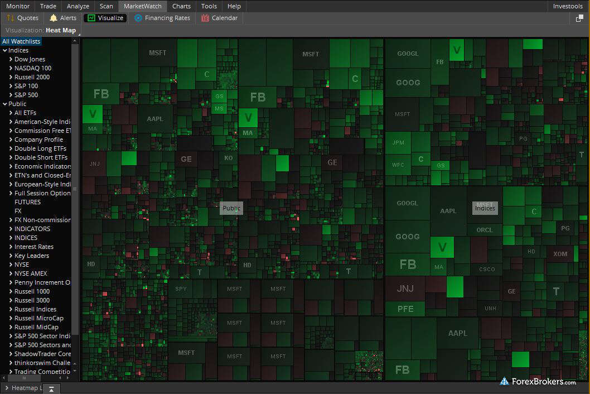Select the Company Profile watchlist
The height and width of the screenshot is (394, 590).
coord(38,140)
